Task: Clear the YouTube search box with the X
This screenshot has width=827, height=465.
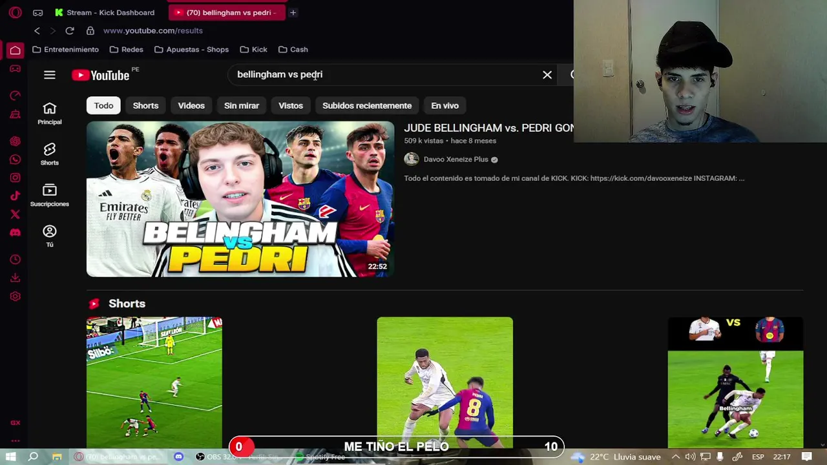Action: point(547,75)
